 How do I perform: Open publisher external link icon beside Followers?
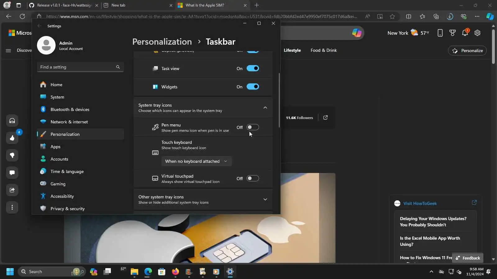tap(326, 117)
